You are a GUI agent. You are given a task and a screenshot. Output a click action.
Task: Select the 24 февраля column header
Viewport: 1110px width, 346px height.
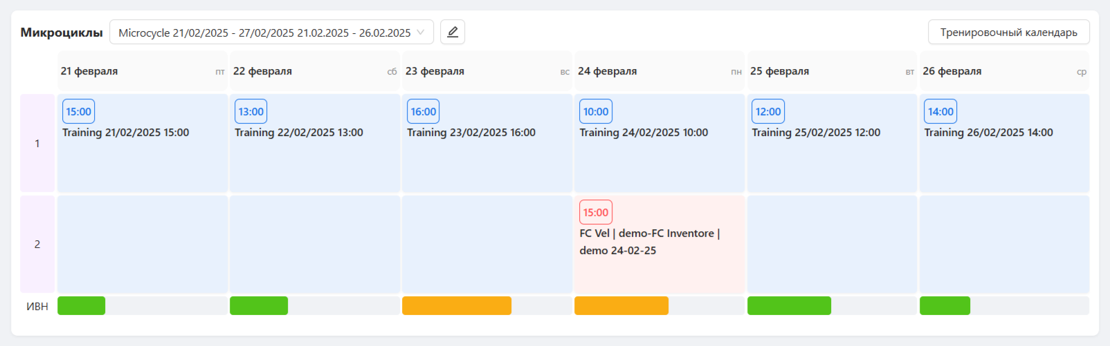[659, 71]
